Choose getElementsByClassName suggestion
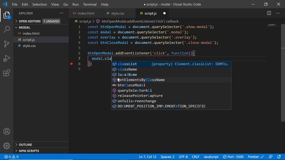Image resolution: width=285 pixels, height=160 pixels. 171,80
